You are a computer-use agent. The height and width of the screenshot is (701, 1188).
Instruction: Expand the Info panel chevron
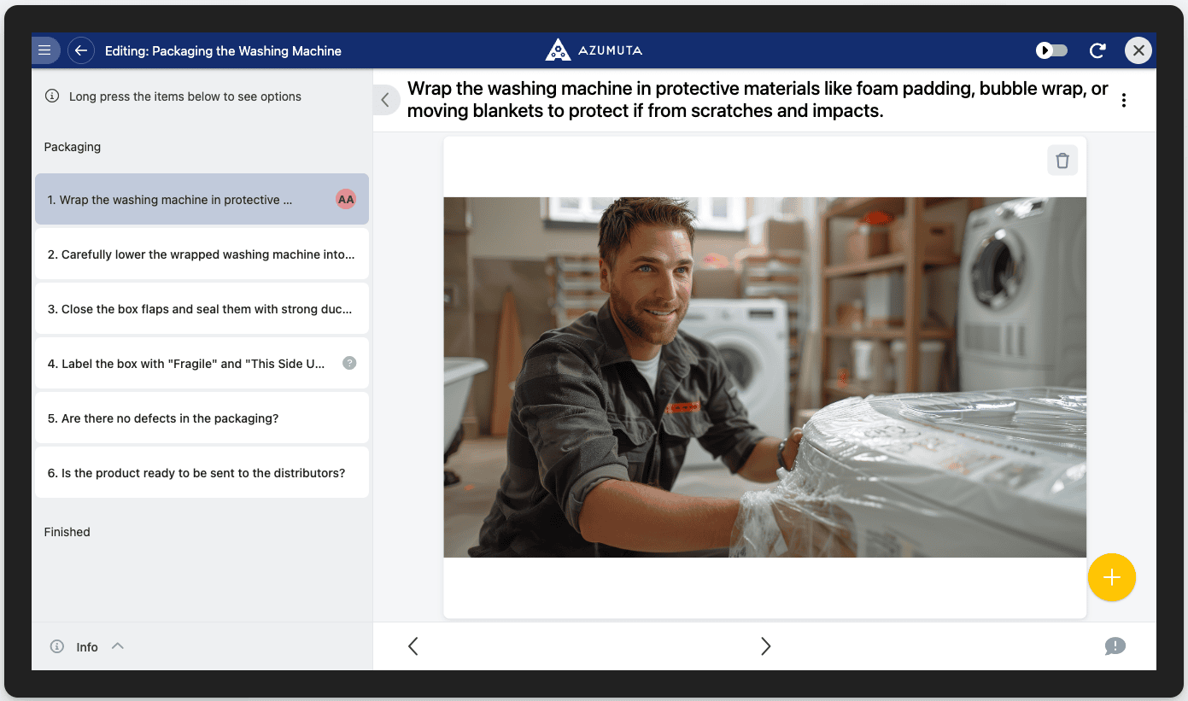coord(118,646)
